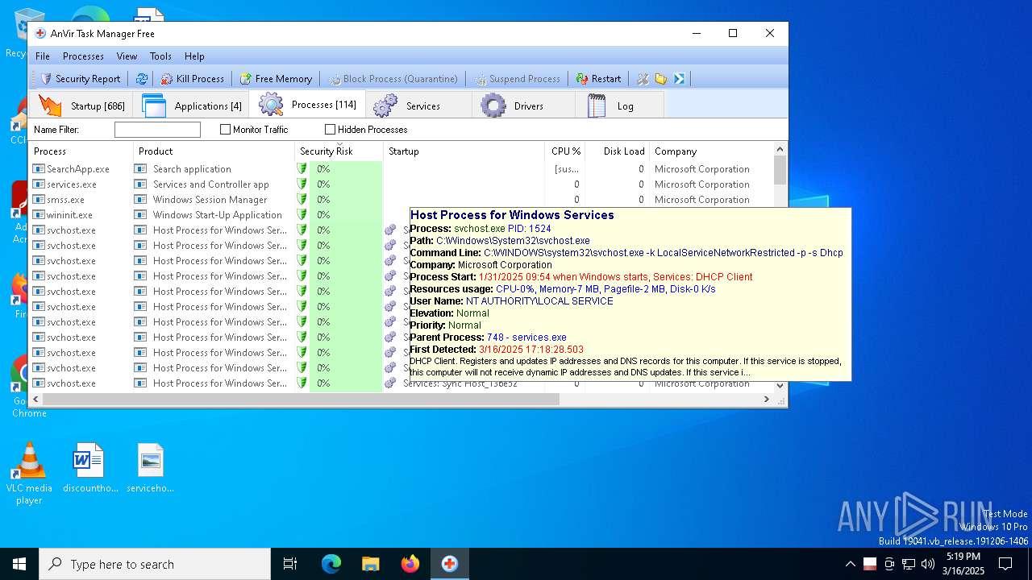Open the Windows Start menu
The width and height of the screenshot is (1032, 580).
19,564
